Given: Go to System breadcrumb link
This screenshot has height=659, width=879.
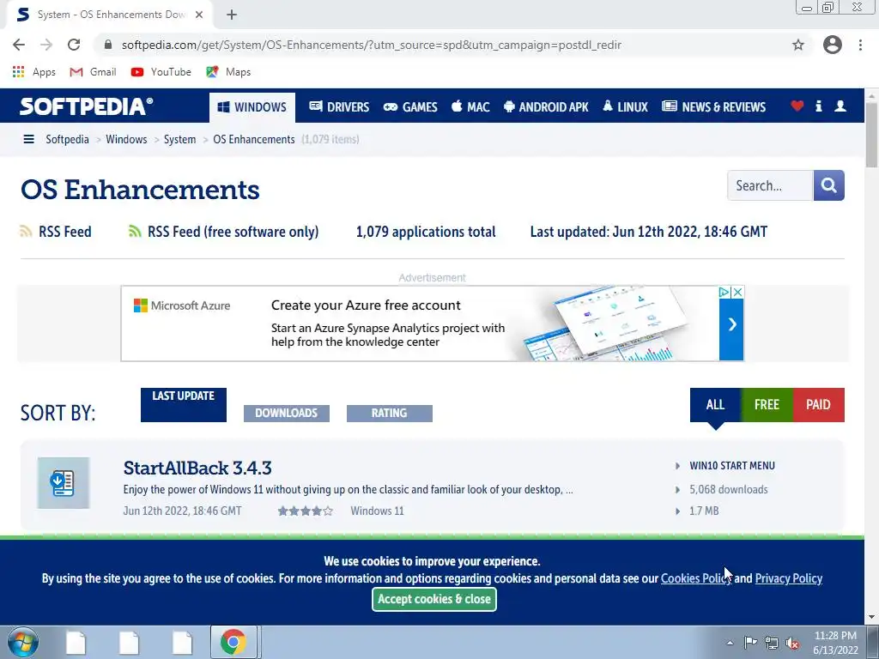Looking at the screenshot, I should click(x=179, y=139).
